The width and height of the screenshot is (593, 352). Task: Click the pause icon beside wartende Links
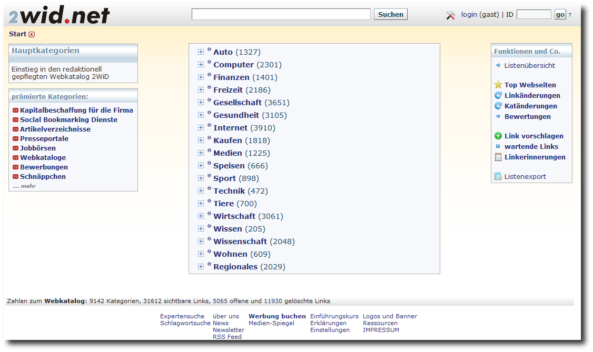(x=498, y=146)
